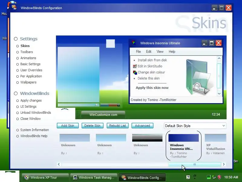This screenshot has height=182, width=242.
Task: Click skin list scroll left arrow
Action: pyautogui.click(x=59, y=164)
